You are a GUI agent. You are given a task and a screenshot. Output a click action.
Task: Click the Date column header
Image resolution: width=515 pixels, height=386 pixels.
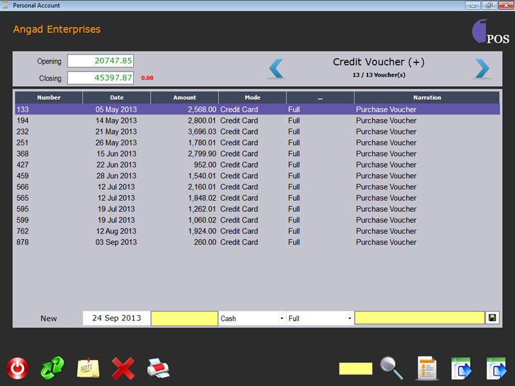(x=117, y=98)
